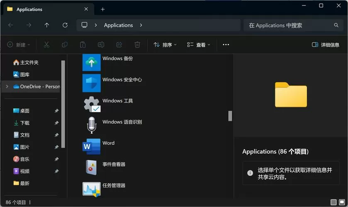This screenshot has height=207, width=348.
Task: Click the Paste clipboard icon
Action: (x=83, y=45)
